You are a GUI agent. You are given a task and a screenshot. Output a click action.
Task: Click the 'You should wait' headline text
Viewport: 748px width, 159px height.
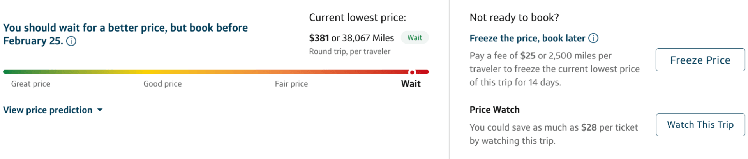[x=125, y=28]
